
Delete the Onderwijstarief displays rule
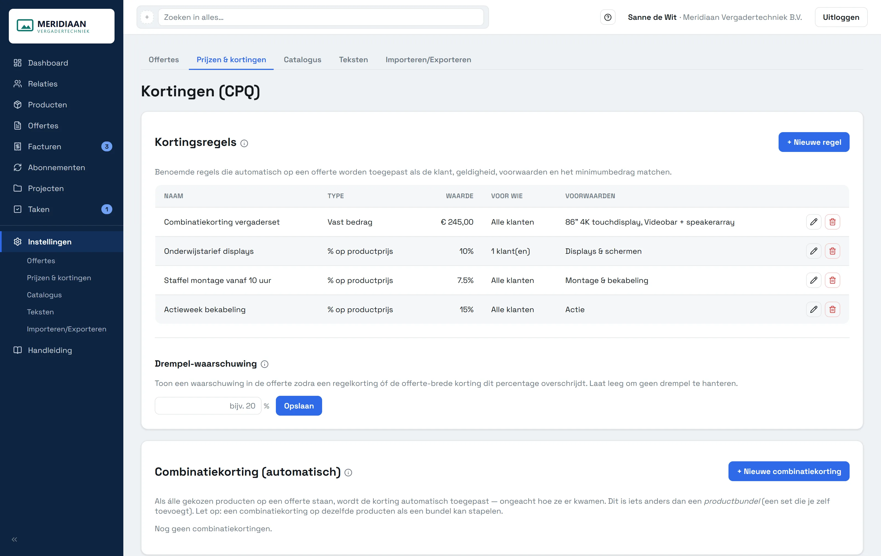point(832,251)
